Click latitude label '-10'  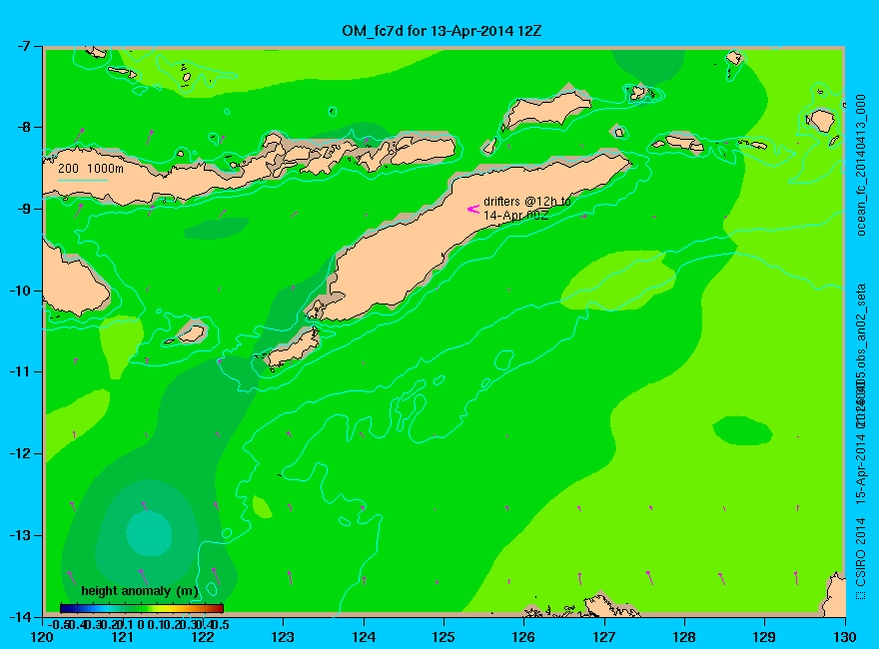[19, 291]
